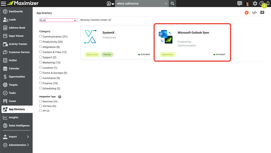271x153 pixels.
Task: Open the API code brackets icon
Action: pos(254,13)
